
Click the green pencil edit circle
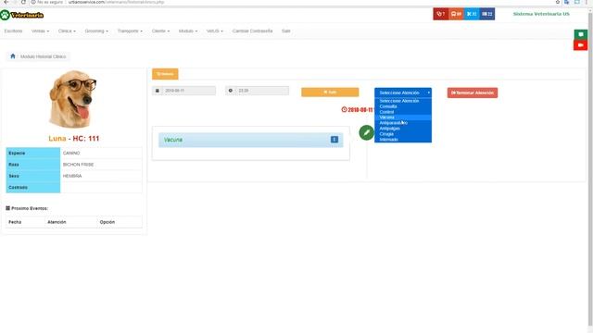tap(367, 132)
